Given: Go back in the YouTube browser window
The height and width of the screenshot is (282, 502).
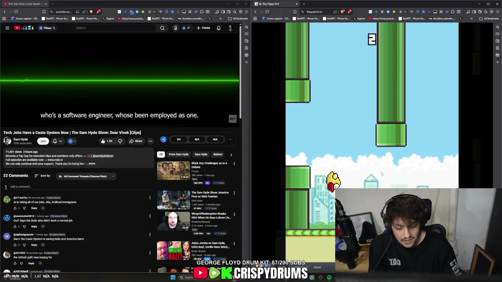Looking at the screenshot, I should pyautogui.click(x=4, y=12).
